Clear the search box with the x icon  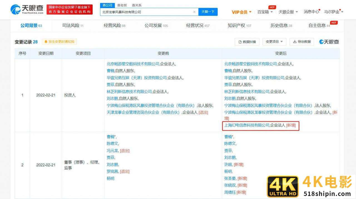[x=194, y=12]
